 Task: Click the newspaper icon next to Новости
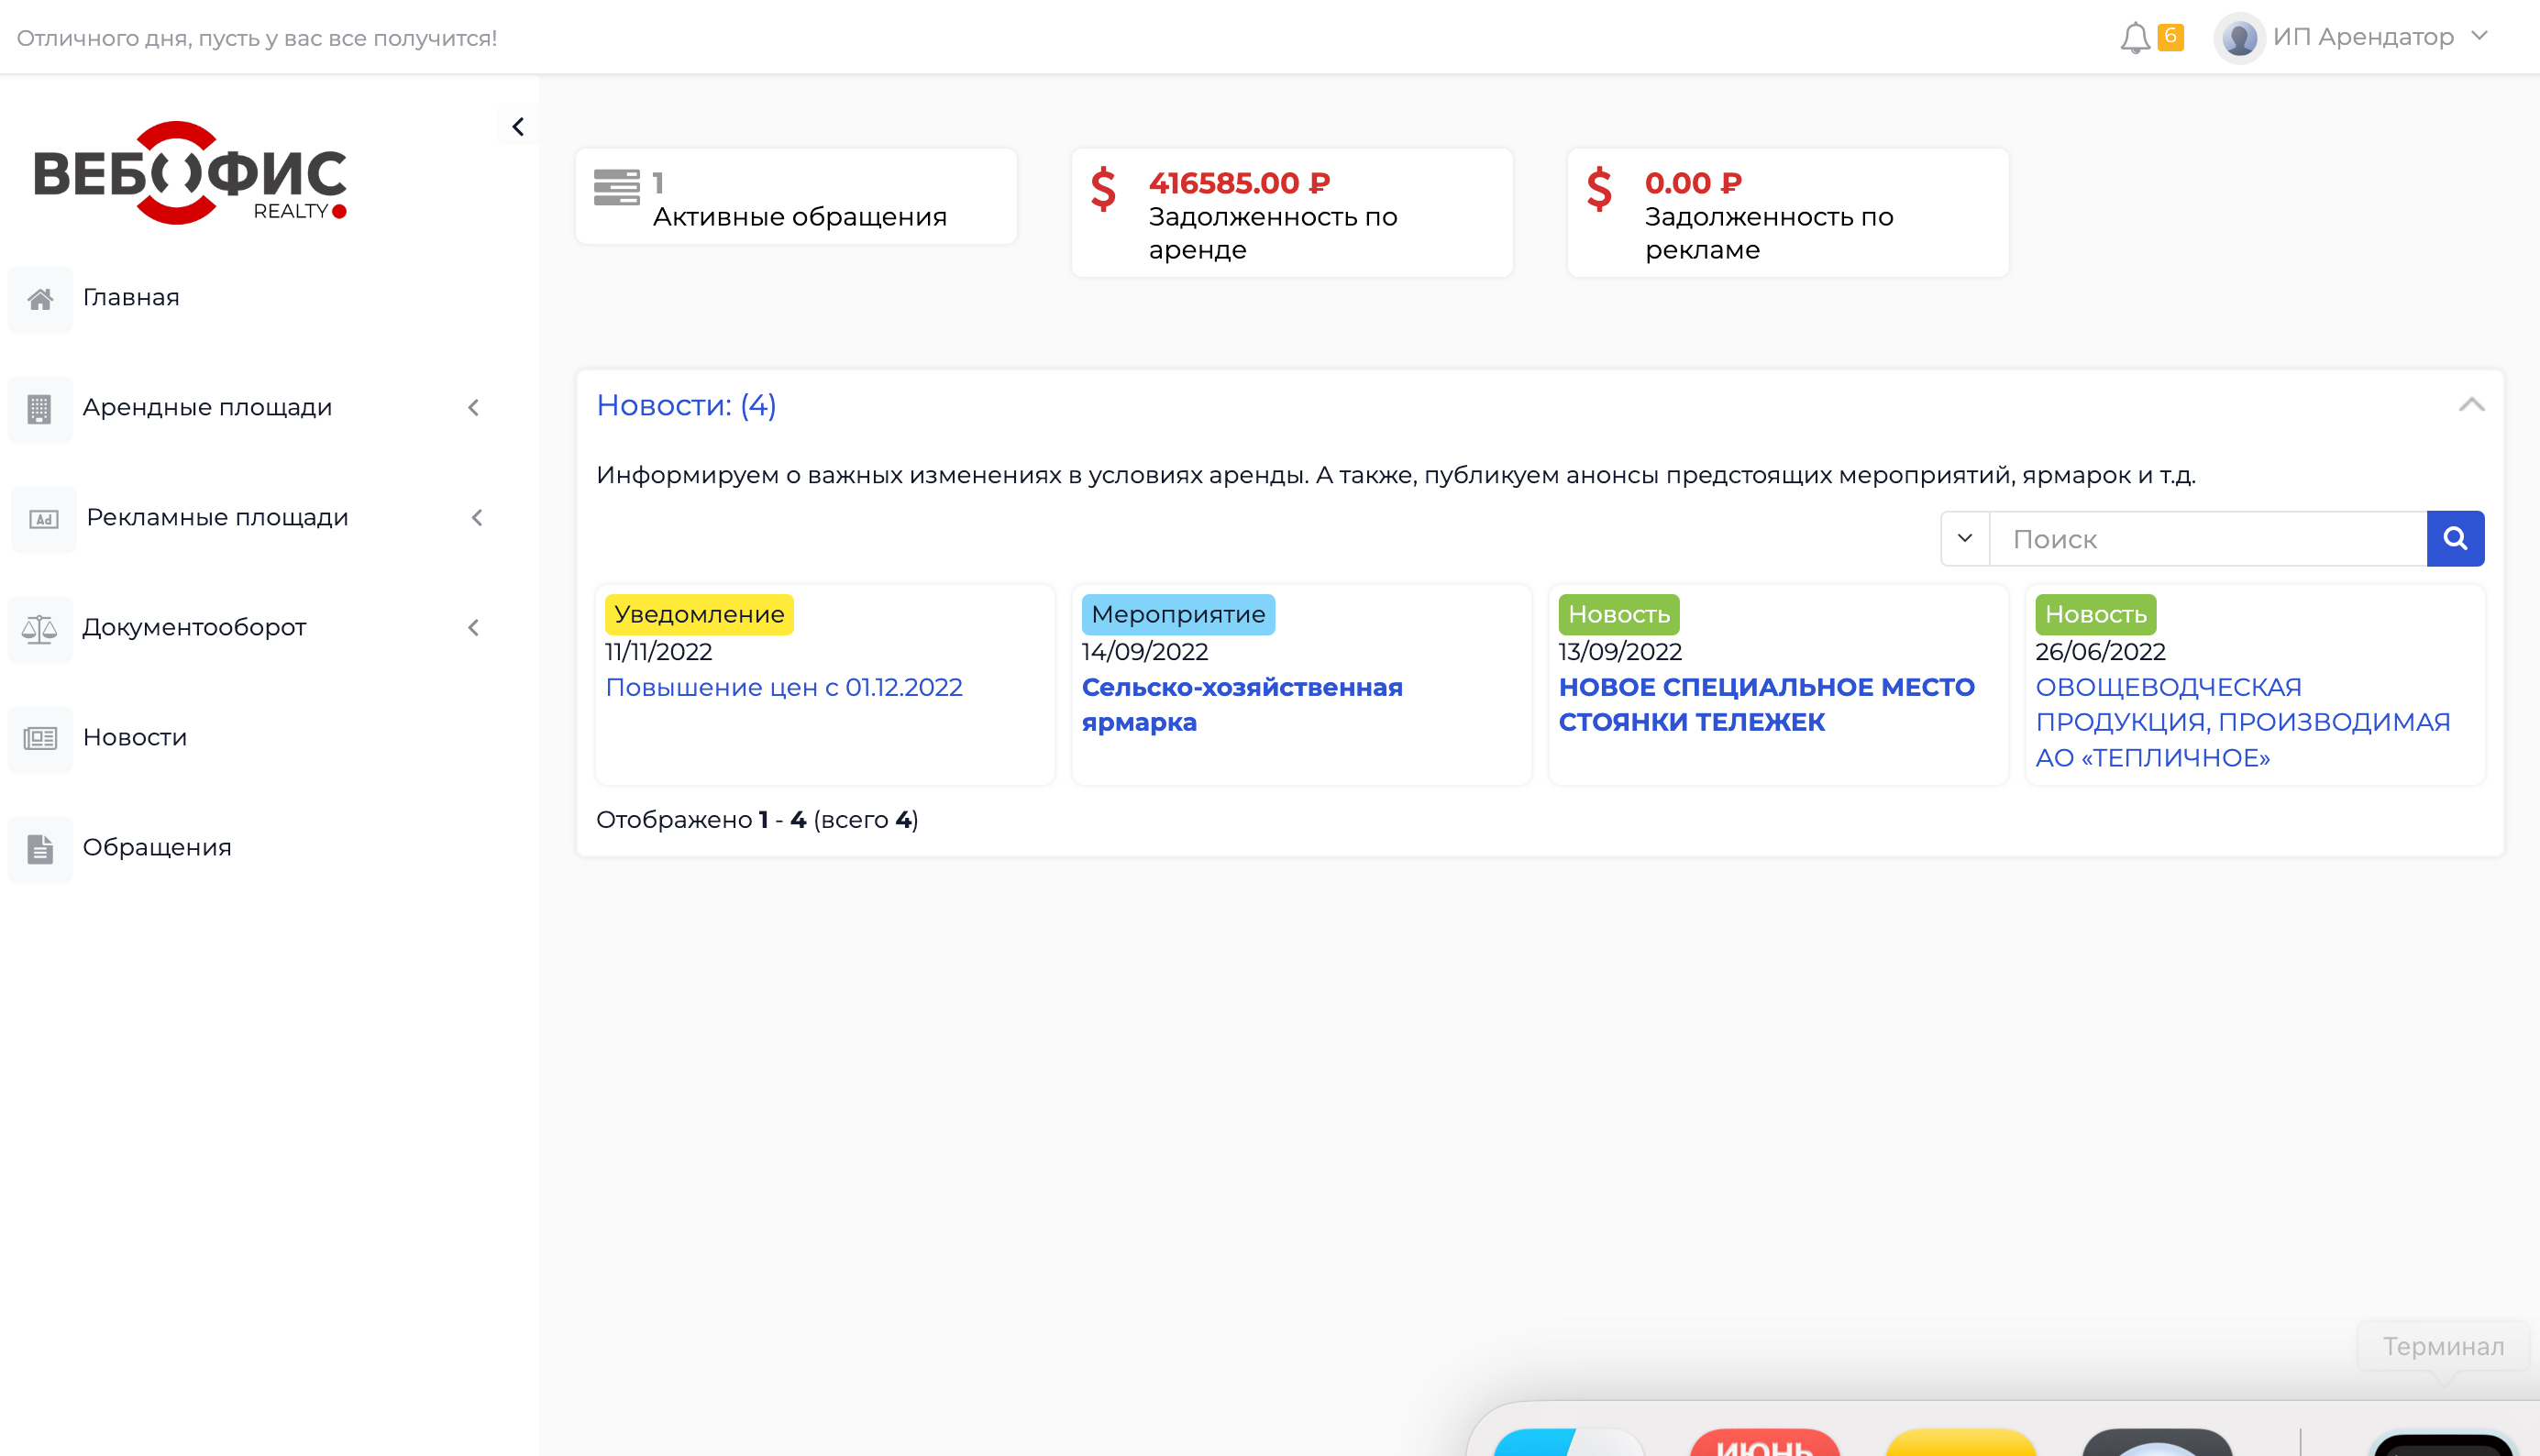coord(40,738)
